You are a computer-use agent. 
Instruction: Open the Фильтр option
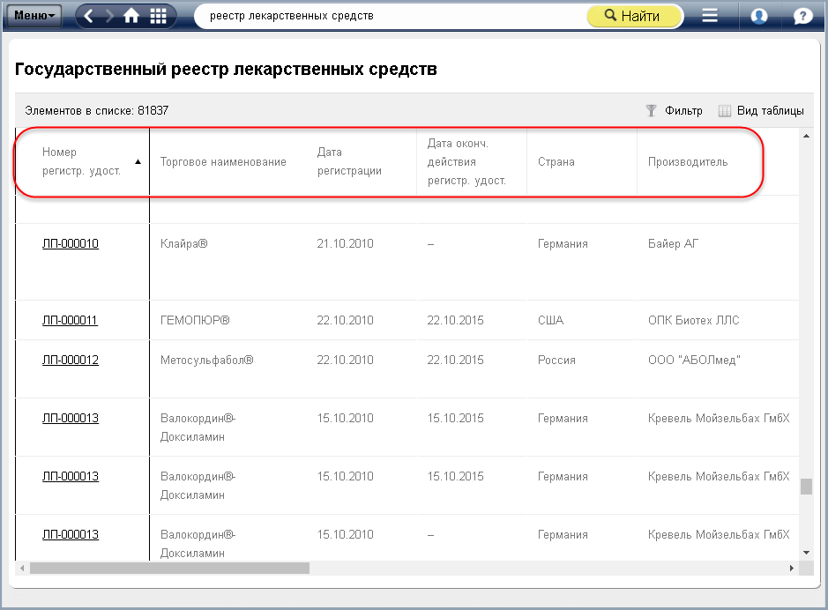coord(683,111)
